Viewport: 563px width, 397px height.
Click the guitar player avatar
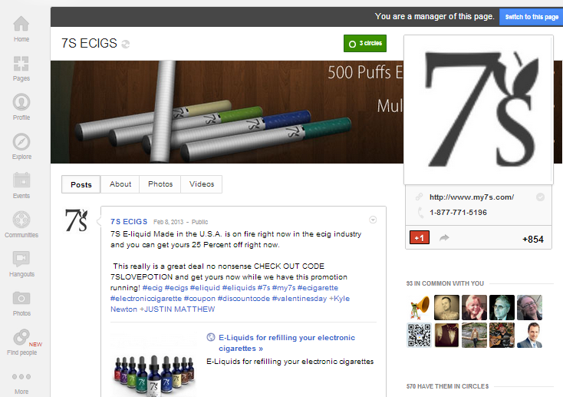click(x=502, y=335)
